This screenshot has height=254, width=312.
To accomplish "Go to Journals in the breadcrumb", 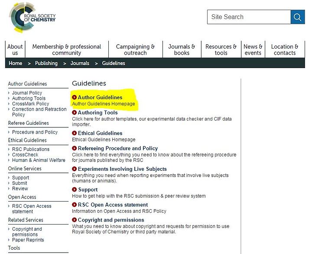I will tap(80, 63).
